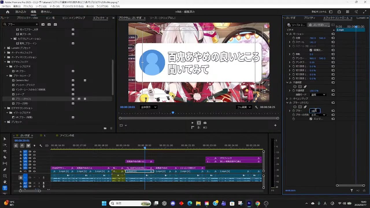Toggle visibility eye for track V7
The width and height of the screenshot is (370, 208).
point(34,152)
